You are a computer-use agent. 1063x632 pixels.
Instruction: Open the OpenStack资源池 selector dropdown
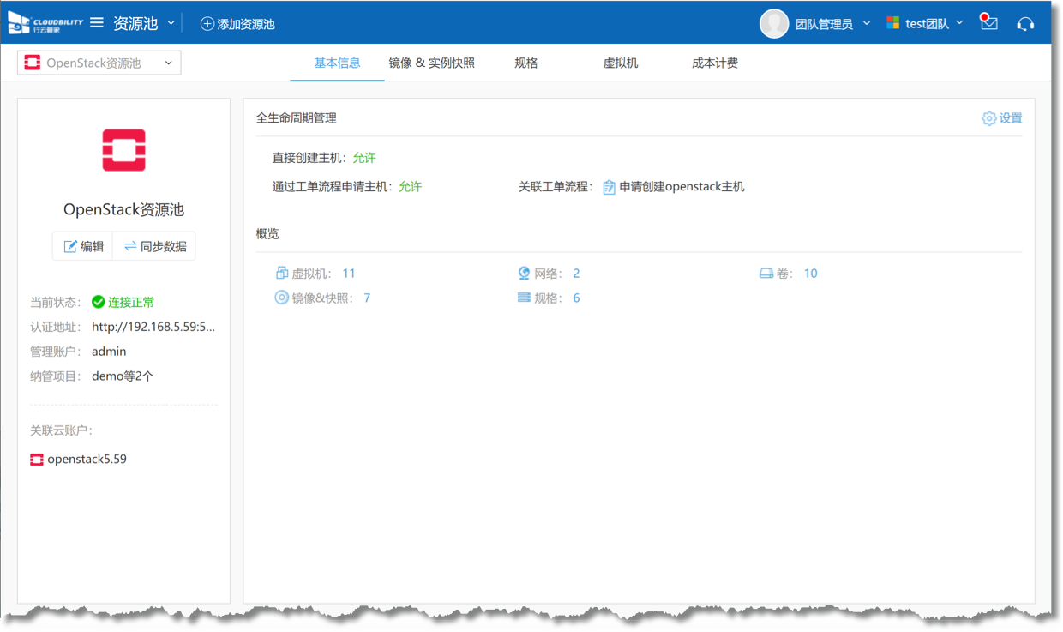(x=99, y=63)
